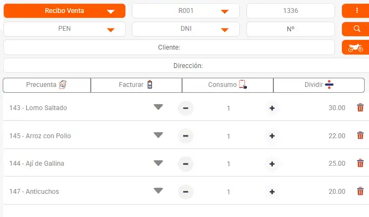Select the Precuenta tab
The image size is (369, 217).
pyautogui.click(x=46, y=85)
